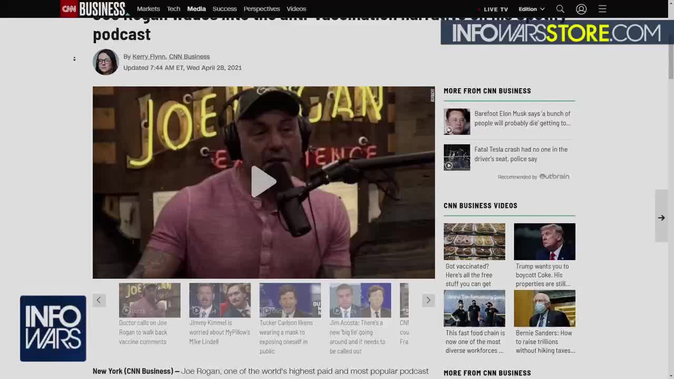
Task: Click the fast food chain thumbnail
Action: (474, 308)
